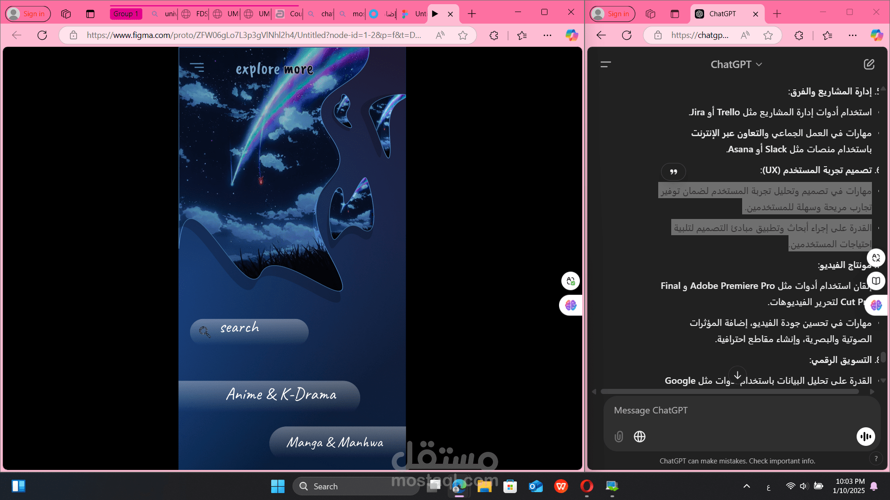This screenshot has width=890, height=500.
Task: Click the search field in the prototype
Action: point(249,331)
